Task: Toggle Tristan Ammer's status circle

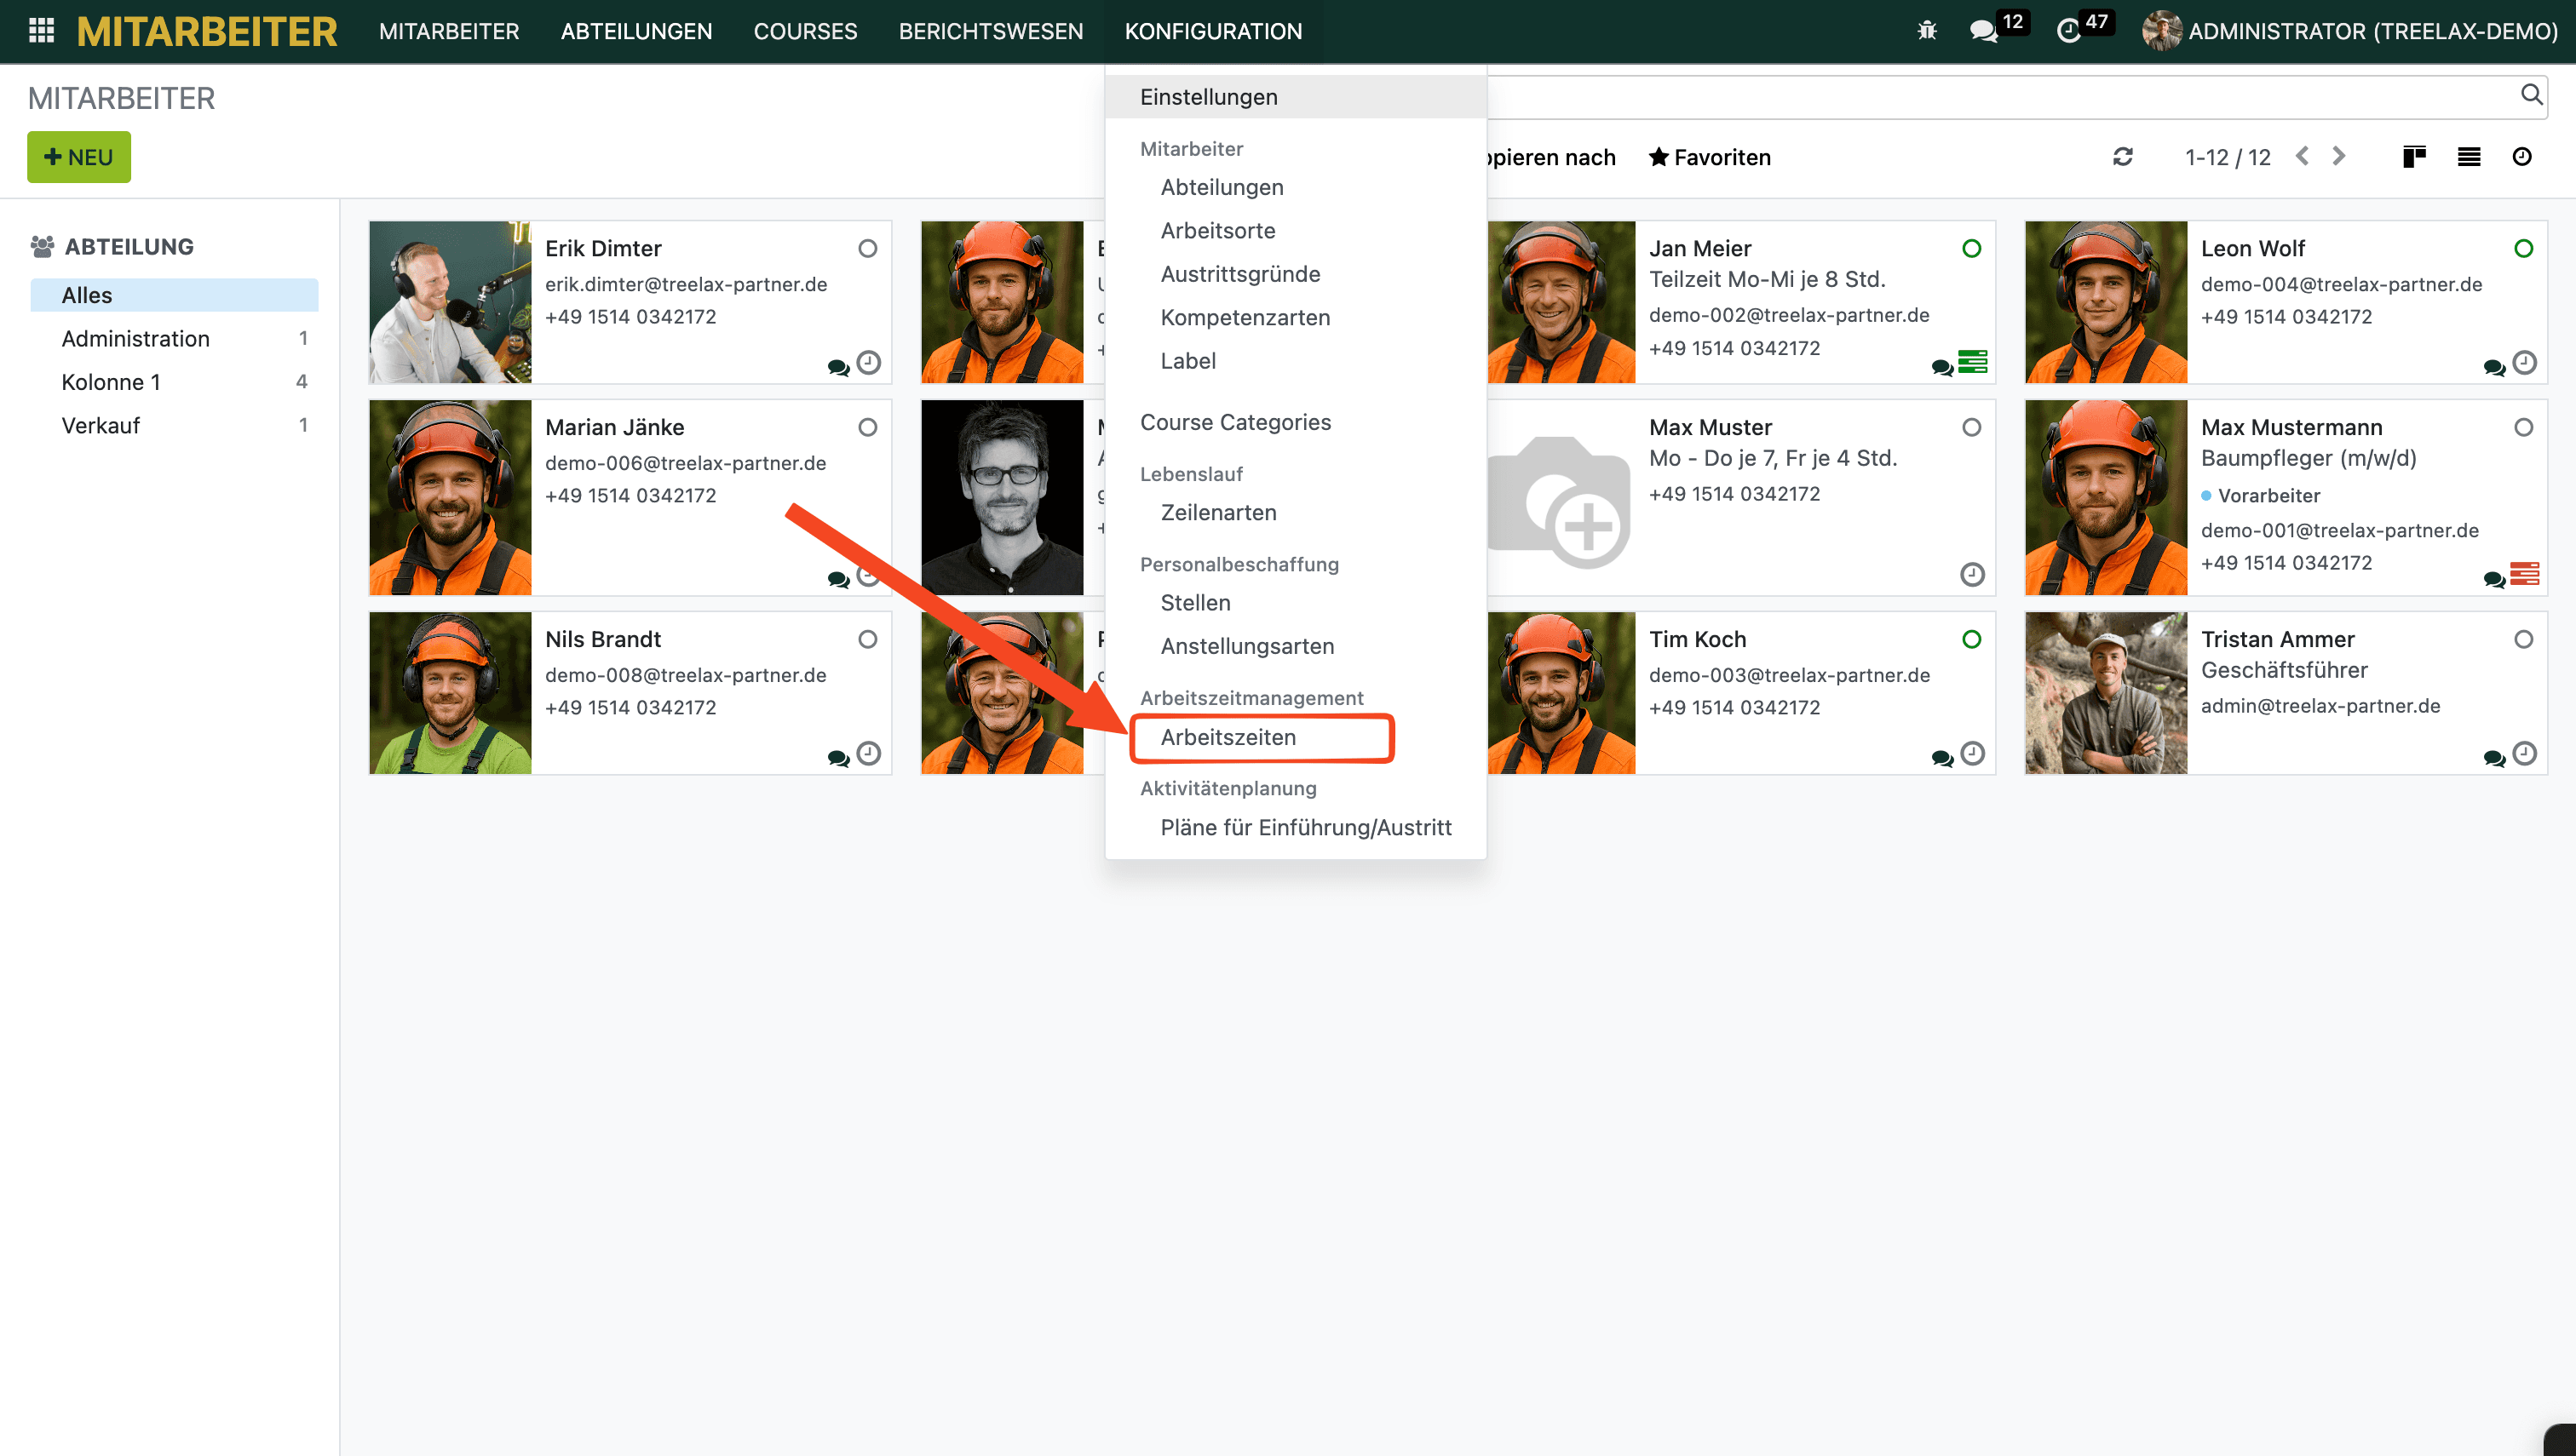Action: click(x=2523, y=639)
